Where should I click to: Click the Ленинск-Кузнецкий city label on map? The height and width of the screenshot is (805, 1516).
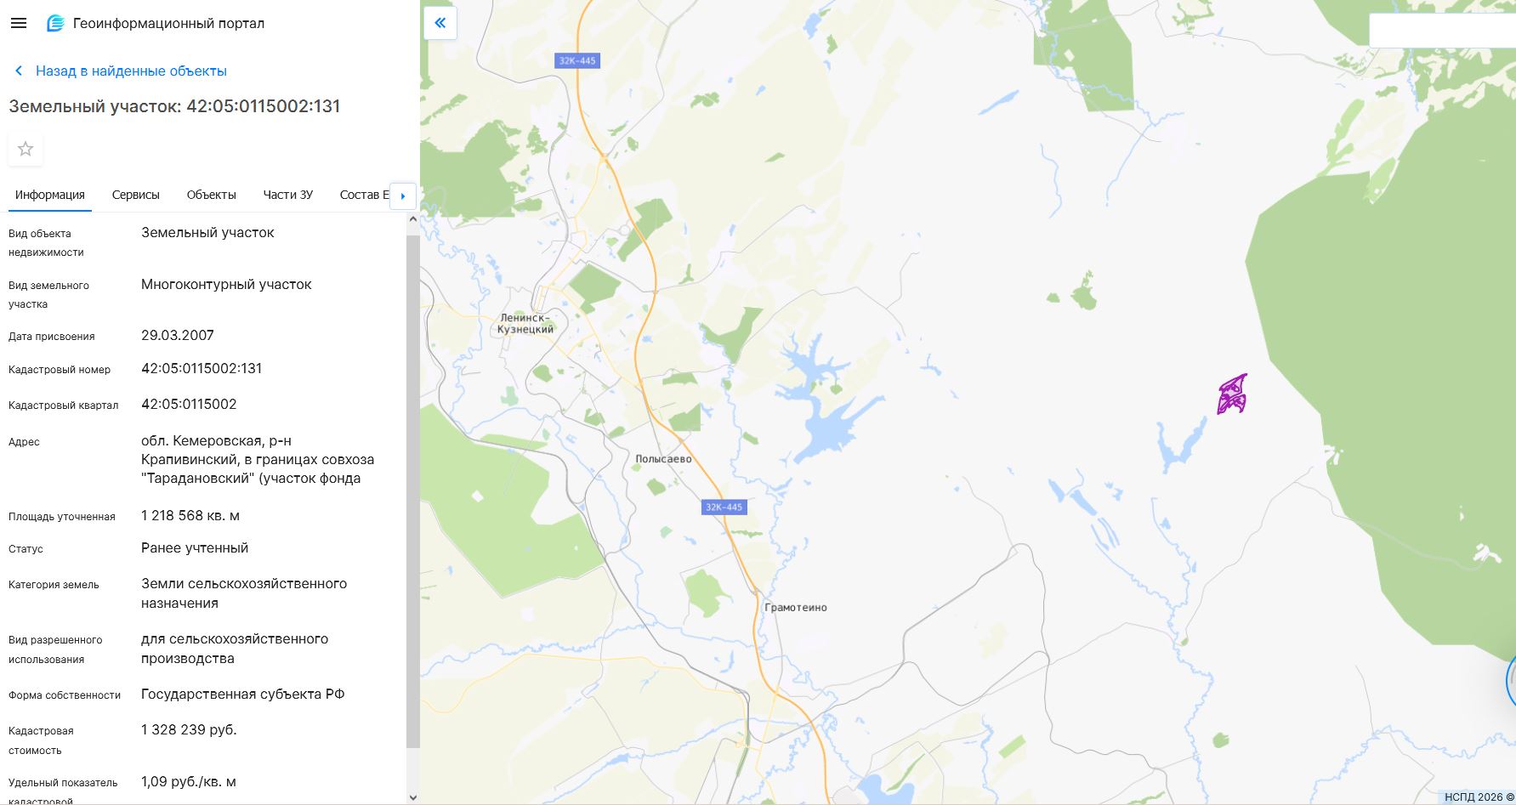(525, 324)
